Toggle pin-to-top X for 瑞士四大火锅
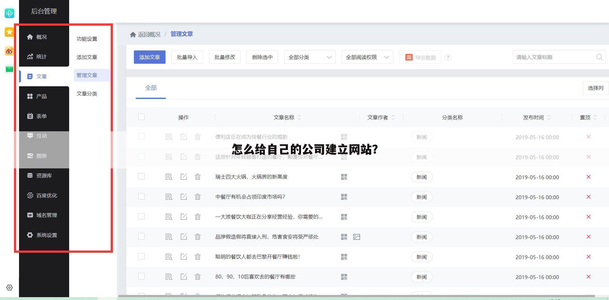609x300 pixels. tap(588, 177)
